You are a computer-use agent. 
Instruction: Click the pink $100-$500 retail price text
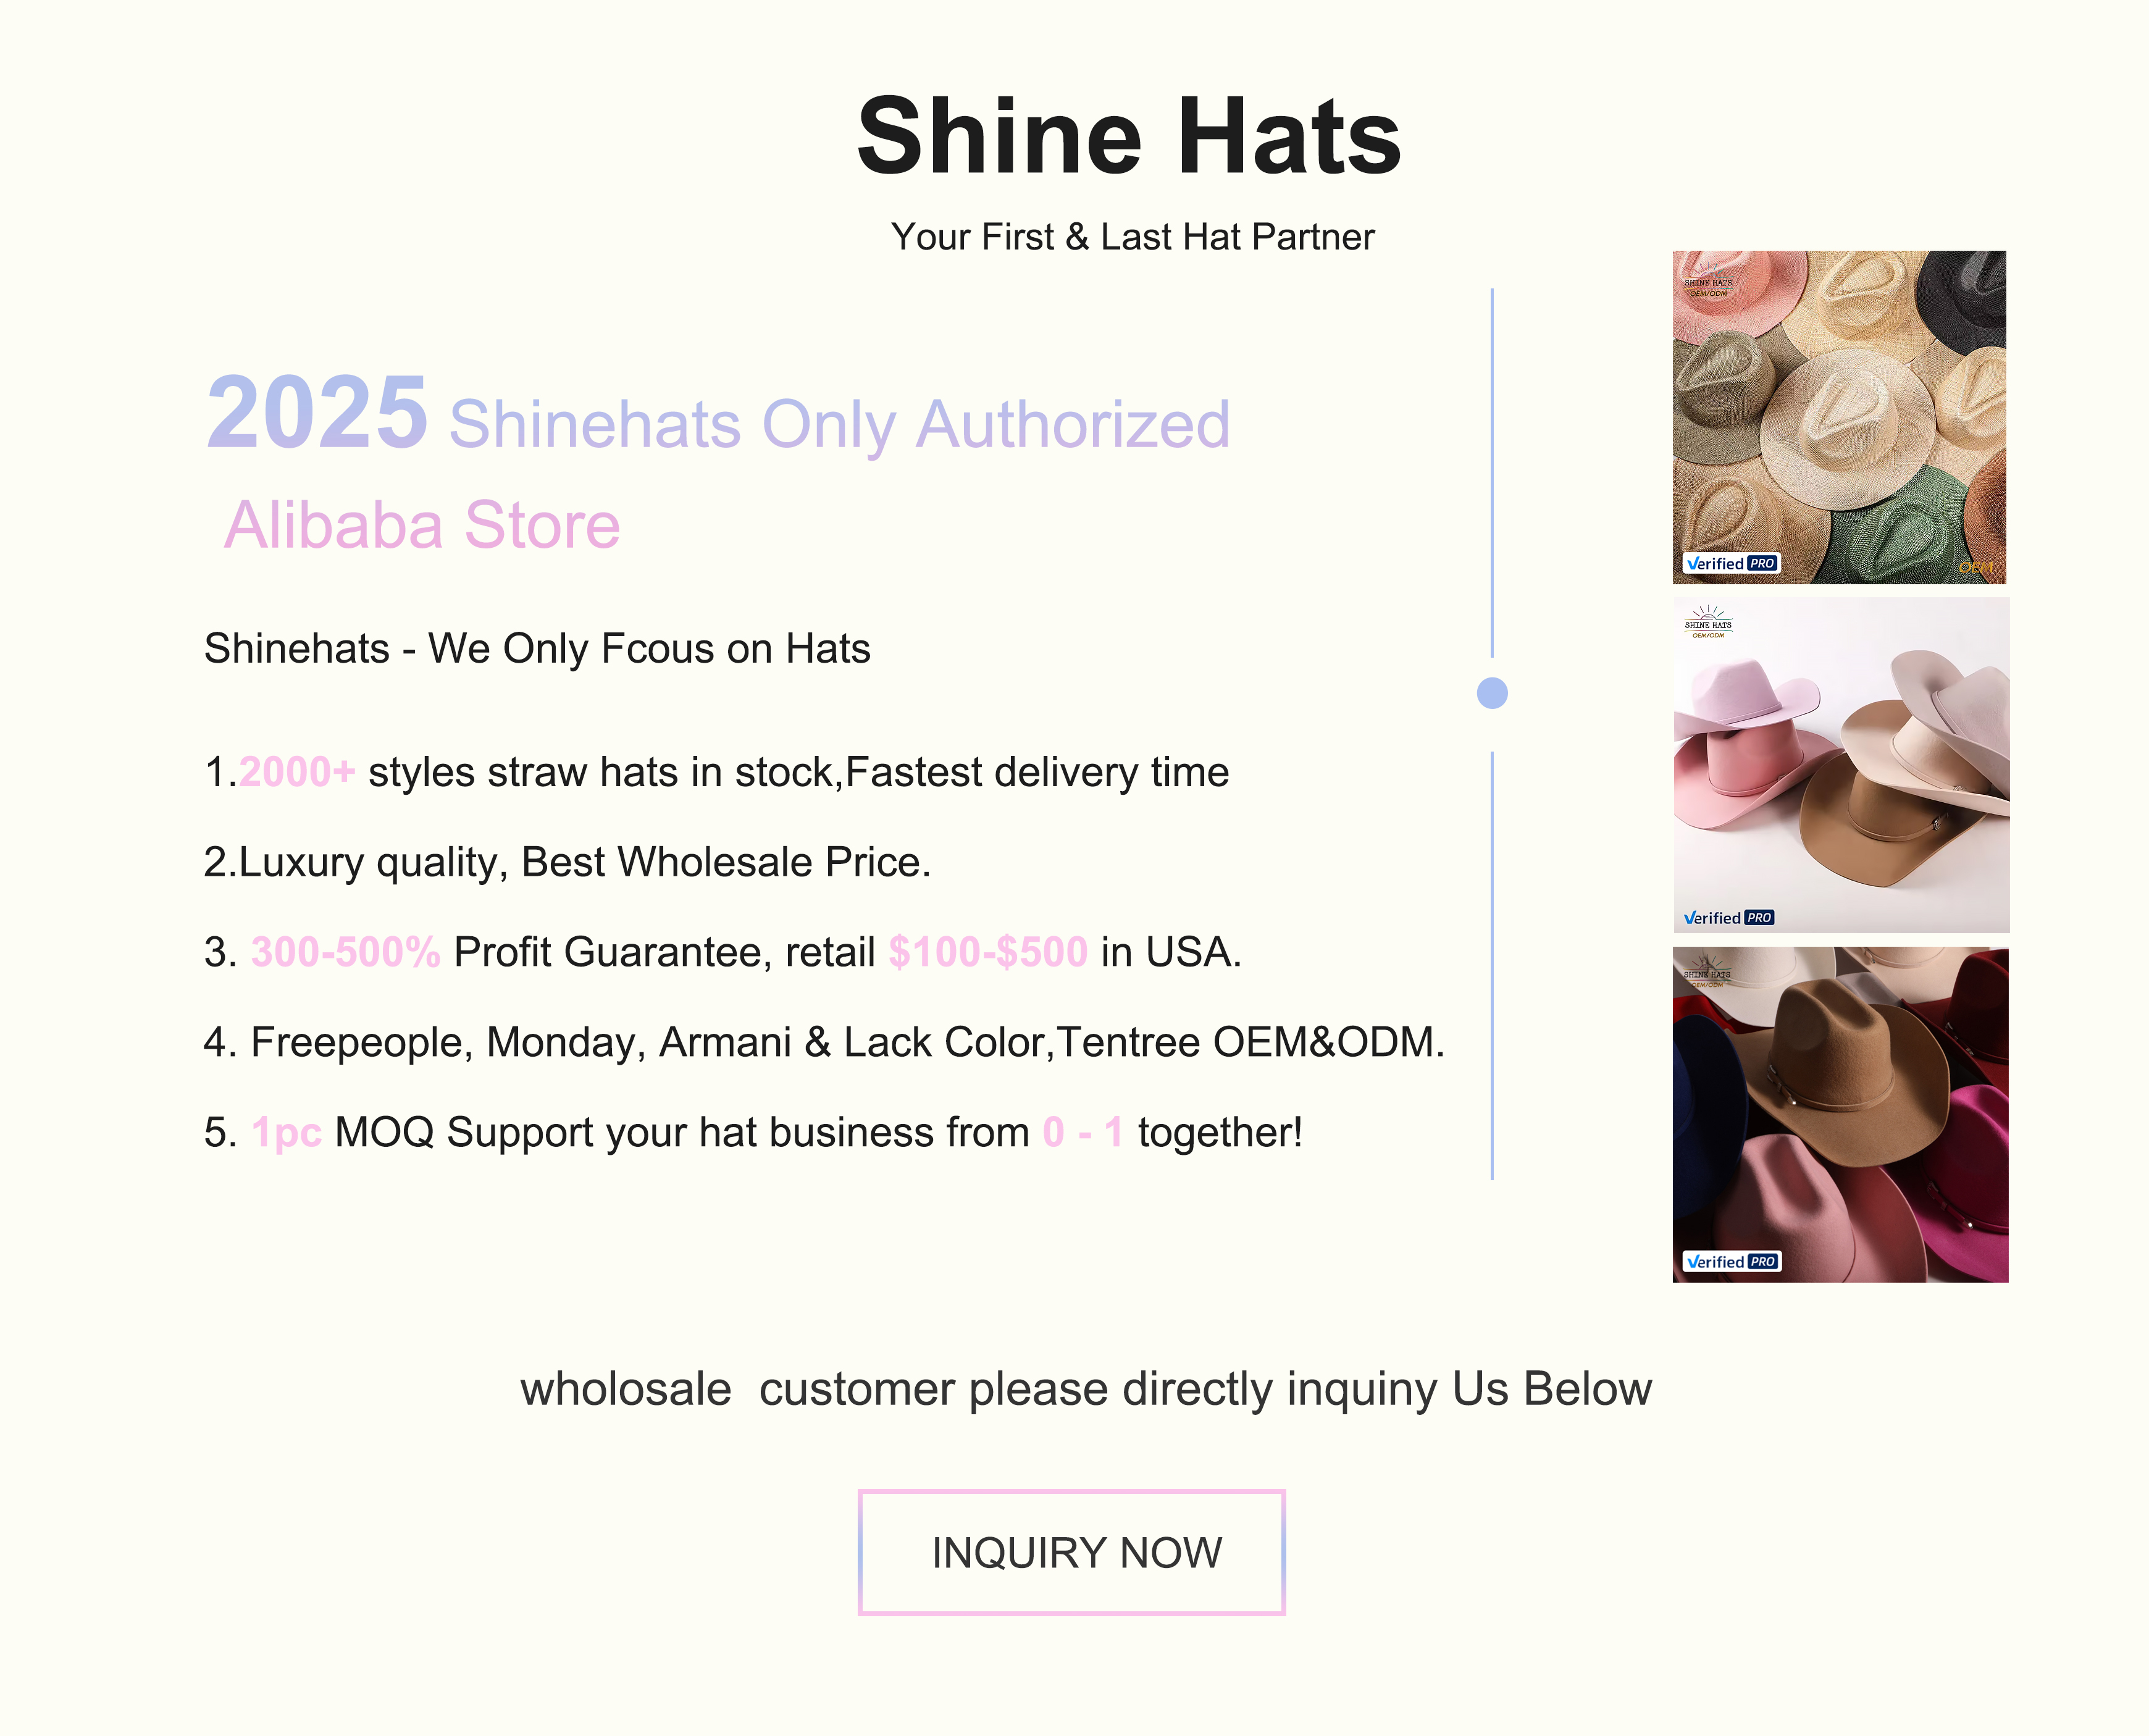(988, 952)
